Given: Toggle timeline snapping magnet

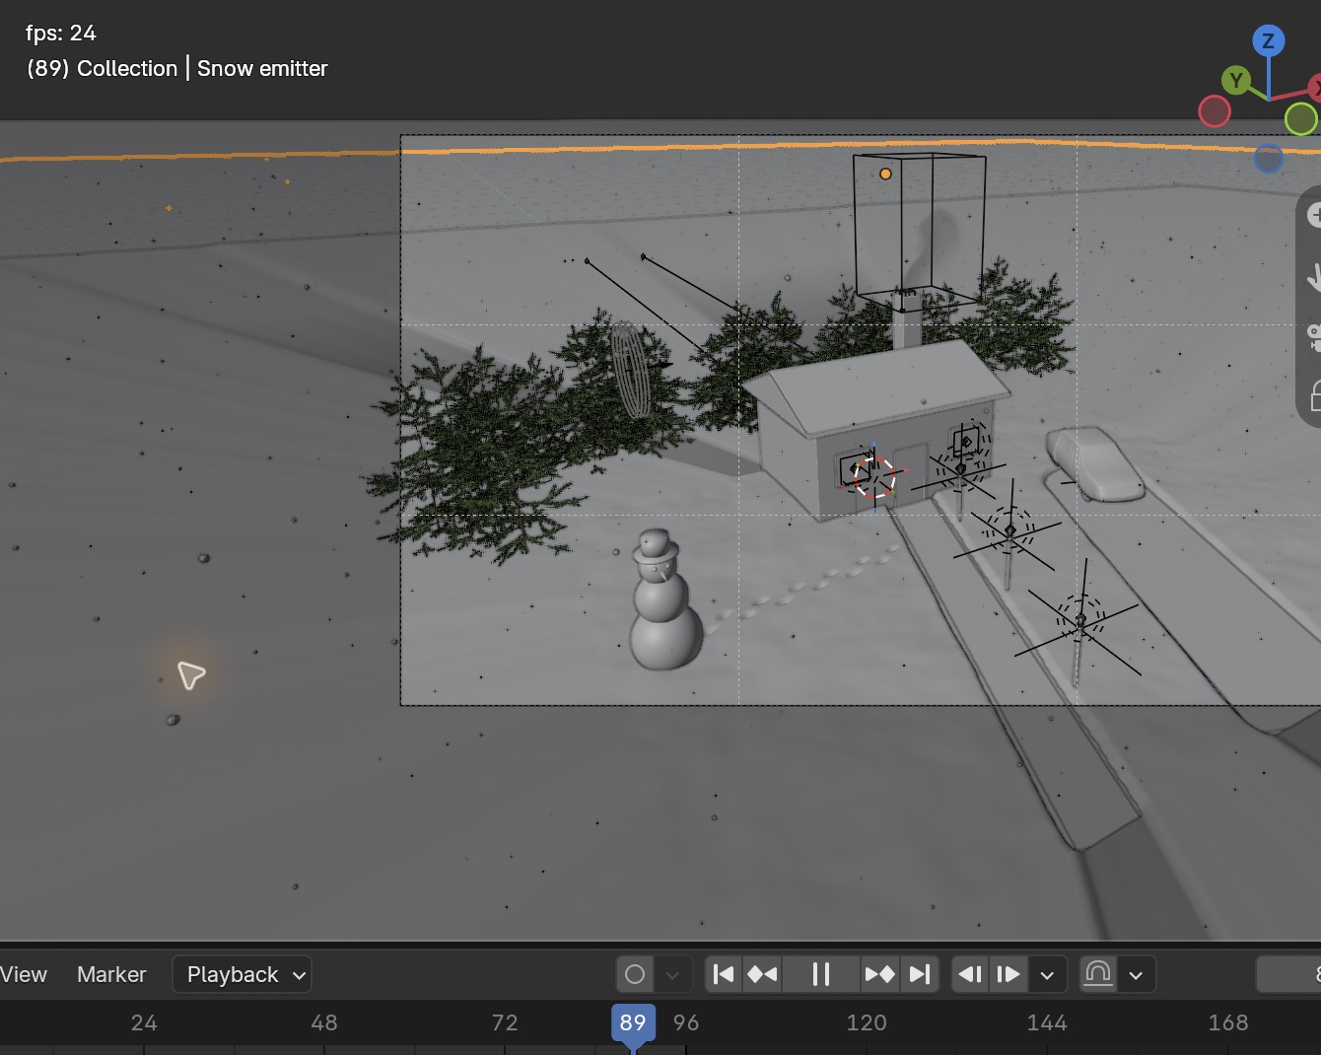Looking at the screenshot, I should click(x=1098, y=974).
